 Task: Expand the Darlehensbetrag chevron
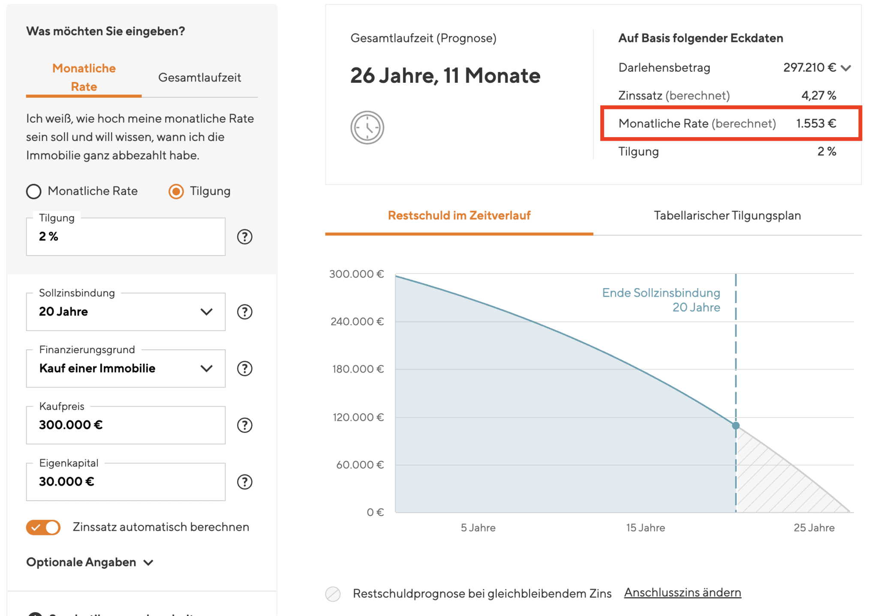(x=846, y=68)
